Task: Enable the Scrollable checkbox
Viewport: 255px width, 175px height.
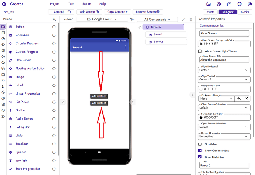Action: [200, 144]
